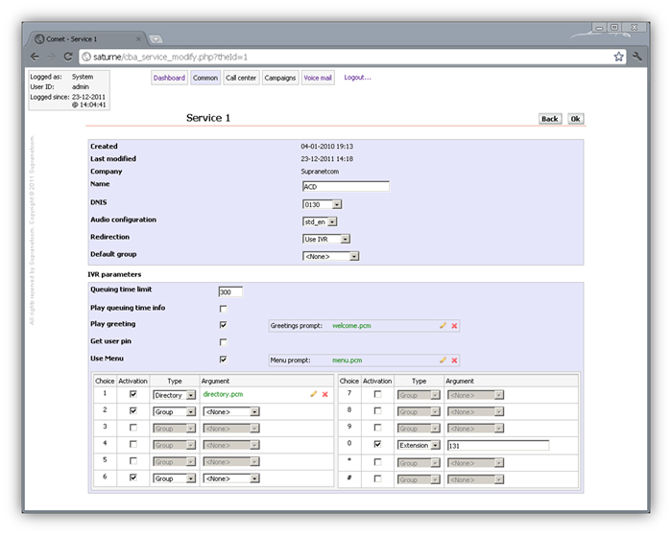This screenshot has height=535, width=672.
Task: Open the Common menu
Action: [205, 78]
